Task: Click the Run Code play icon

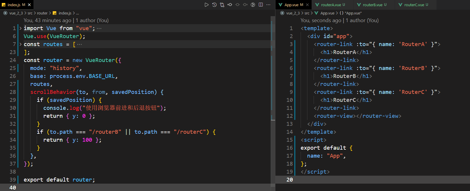Action: pos(206,5)
